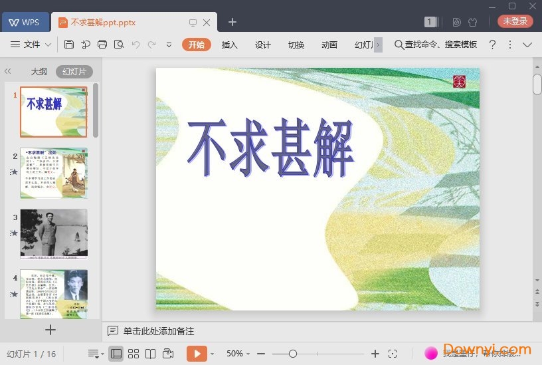Go to next slide double arrow
Viewport: 542px width, 365px height.
[537, 304]
